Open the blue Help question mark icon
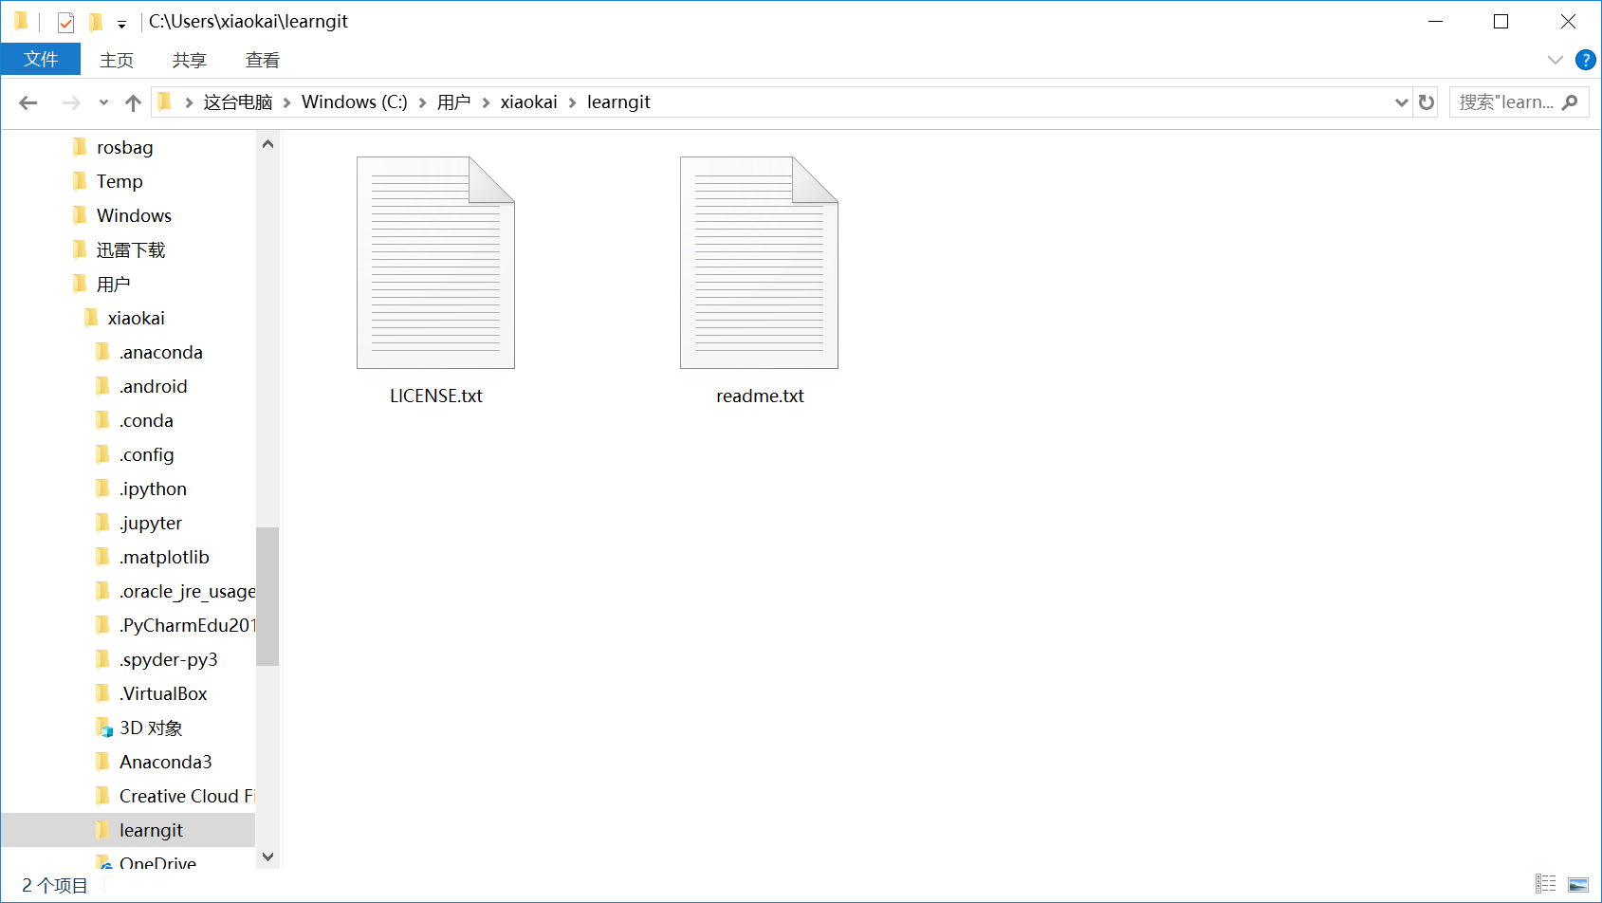The width and height of the screenshot is (1602, 903). (x=1585, y=60)
